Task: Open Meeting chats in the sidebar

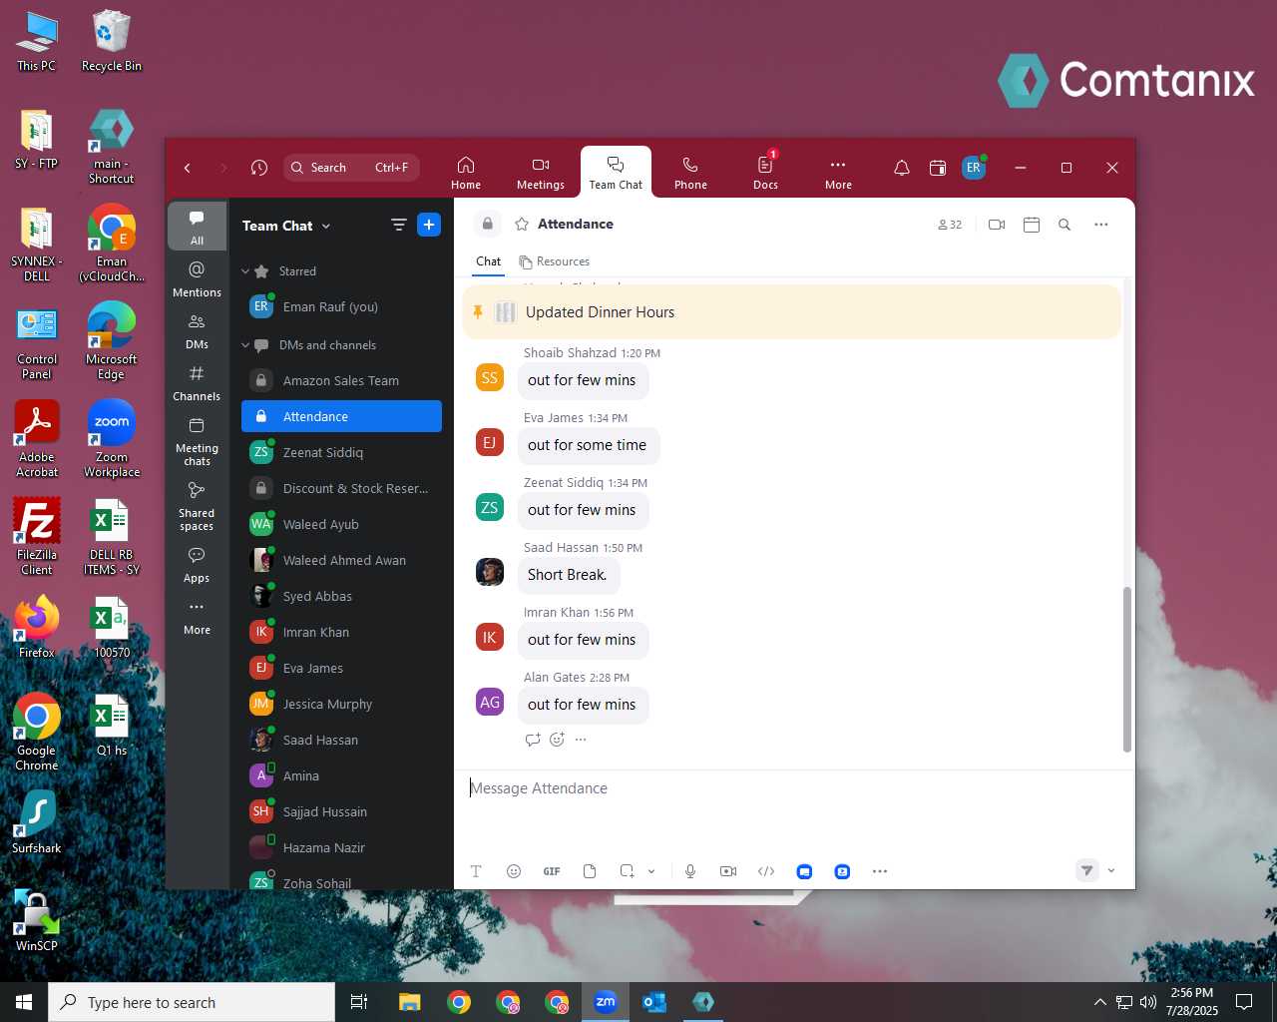Action: (197, 441)
